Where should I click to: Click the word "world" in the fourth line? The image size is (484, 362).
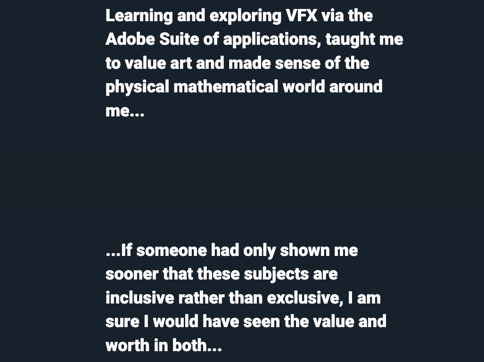[x=304, y=86]
